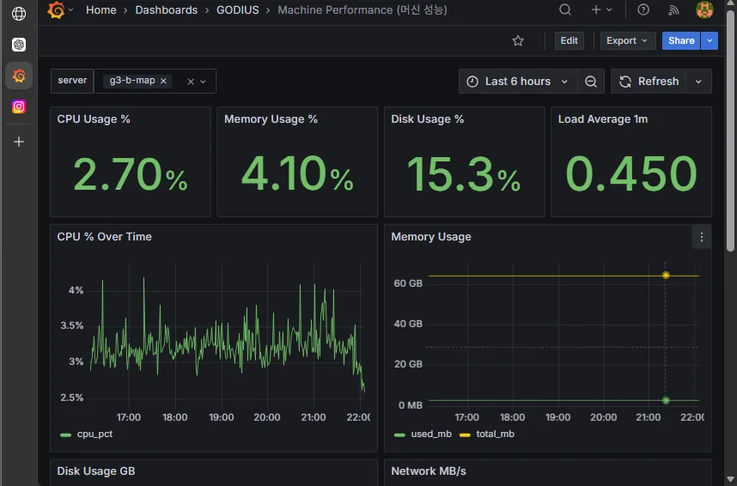Viewport: 737px width, 486px height.
Task: Toggle the used_mb legend series
Action: (431, 434)
